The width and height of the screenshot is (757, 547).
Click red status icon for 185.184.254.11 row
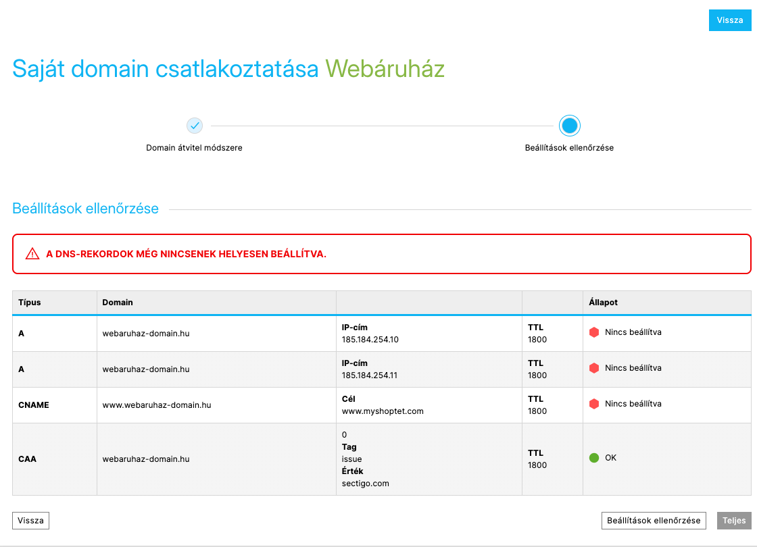tap(594, 367)
